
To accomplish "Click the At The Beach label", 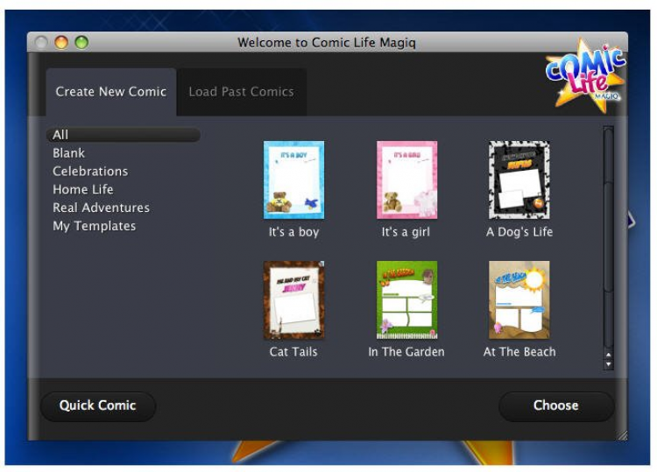I will [519, 352].
